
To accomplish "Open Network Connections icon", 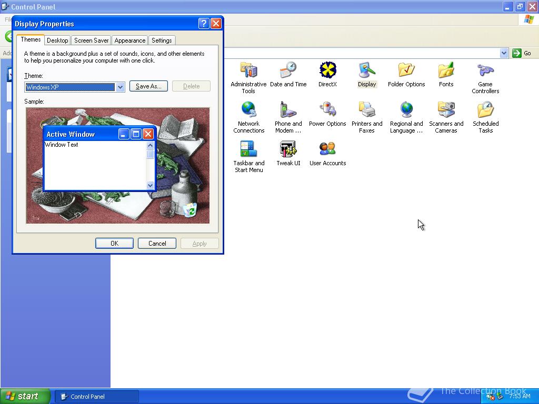I will point(248,117).
